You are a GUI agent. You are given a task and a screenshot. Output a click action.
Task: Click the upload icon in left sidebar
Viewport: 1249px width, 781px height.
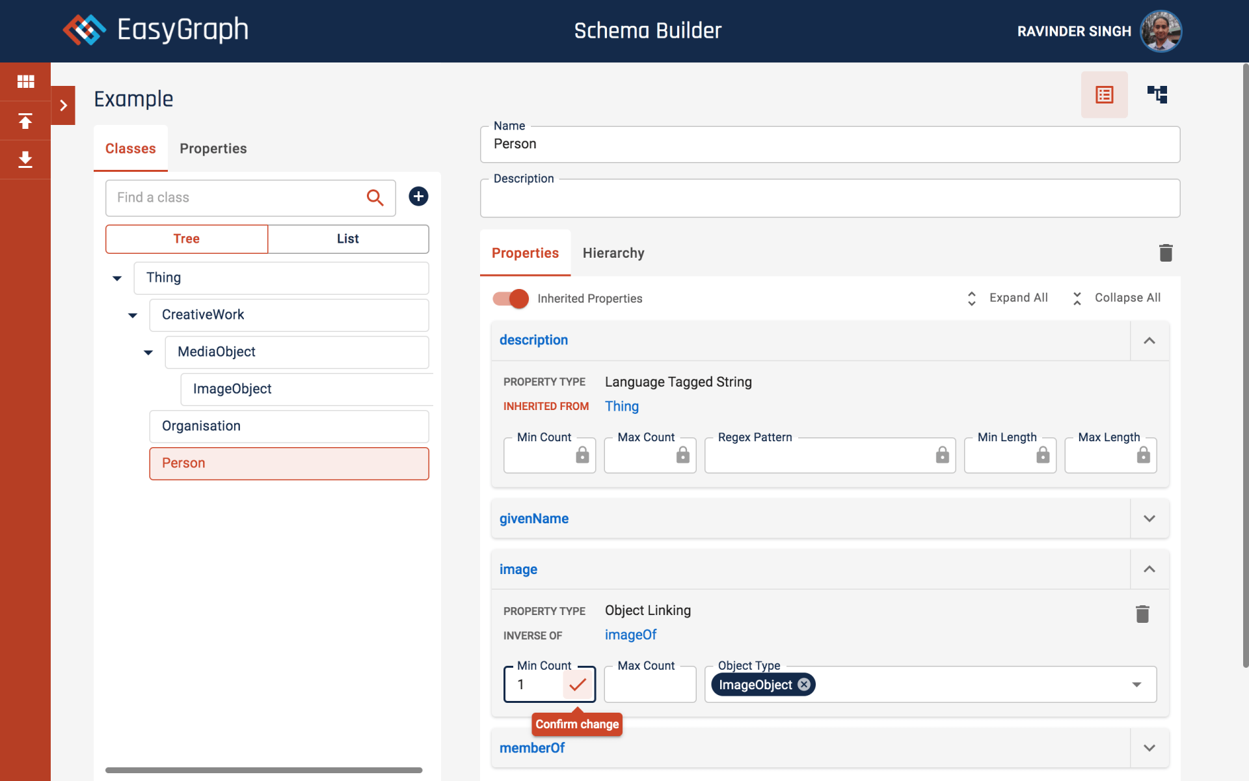25,121
